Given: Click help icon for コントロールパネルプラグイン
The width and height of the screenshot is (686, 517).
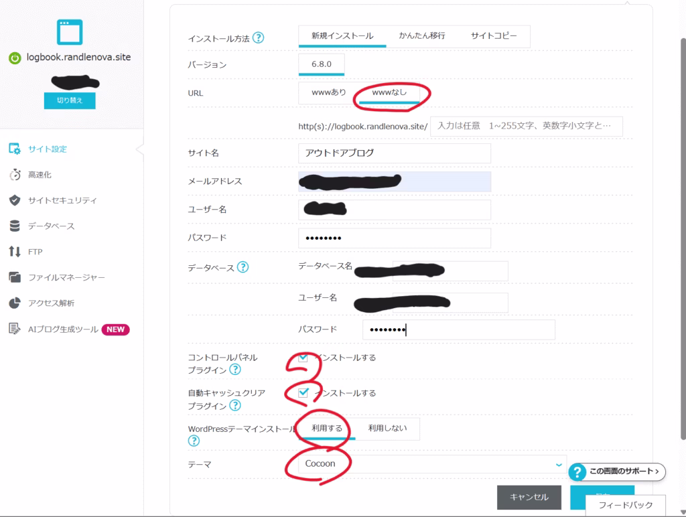Looking at the screenshot, I should (235, 370).
